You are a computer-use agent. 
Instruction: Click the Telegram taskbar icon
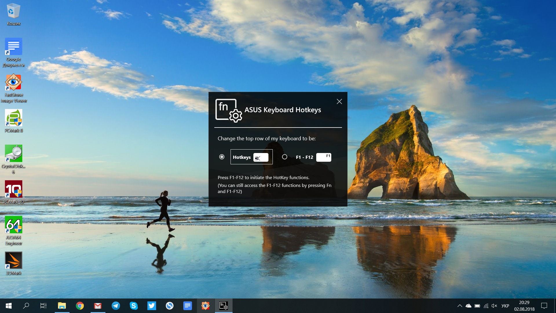pyautogui.click(x=116, y=305)
